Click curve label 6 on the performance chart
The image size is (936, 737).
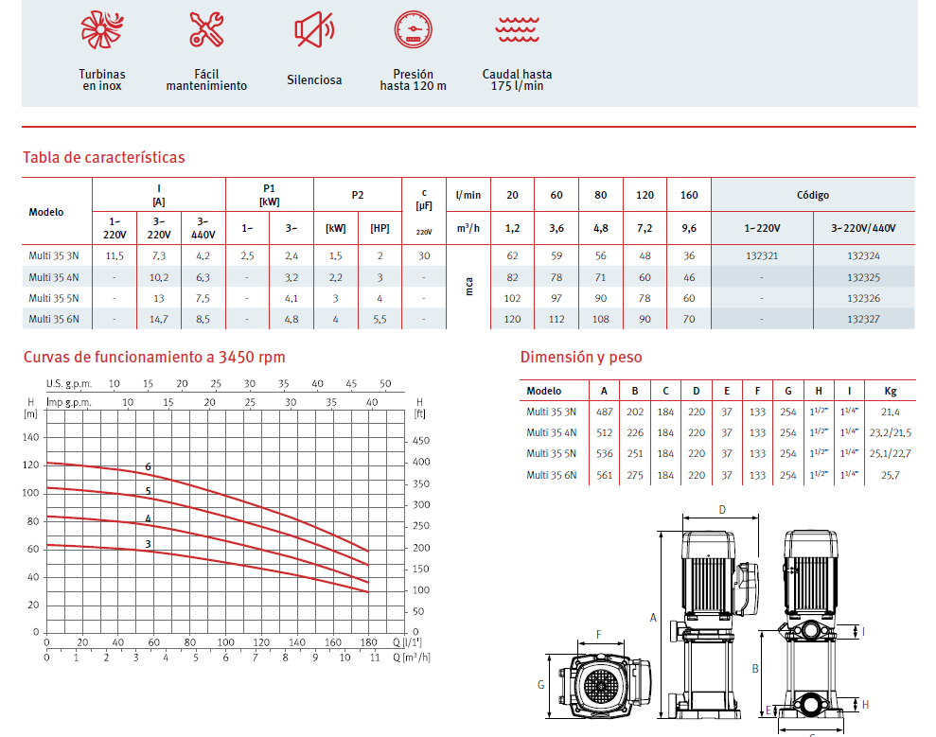(149, 466)
